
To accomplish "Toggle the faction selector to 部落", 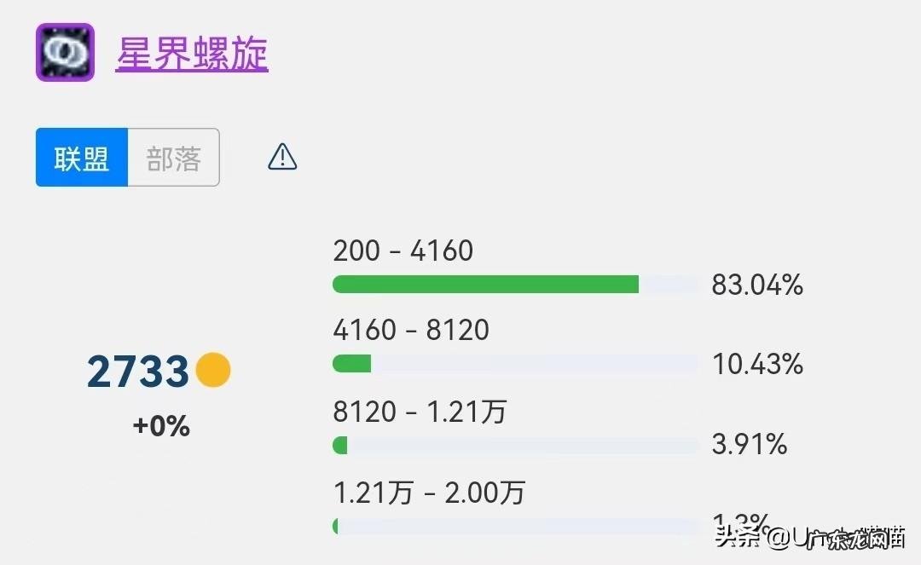I will coord(173,158).
